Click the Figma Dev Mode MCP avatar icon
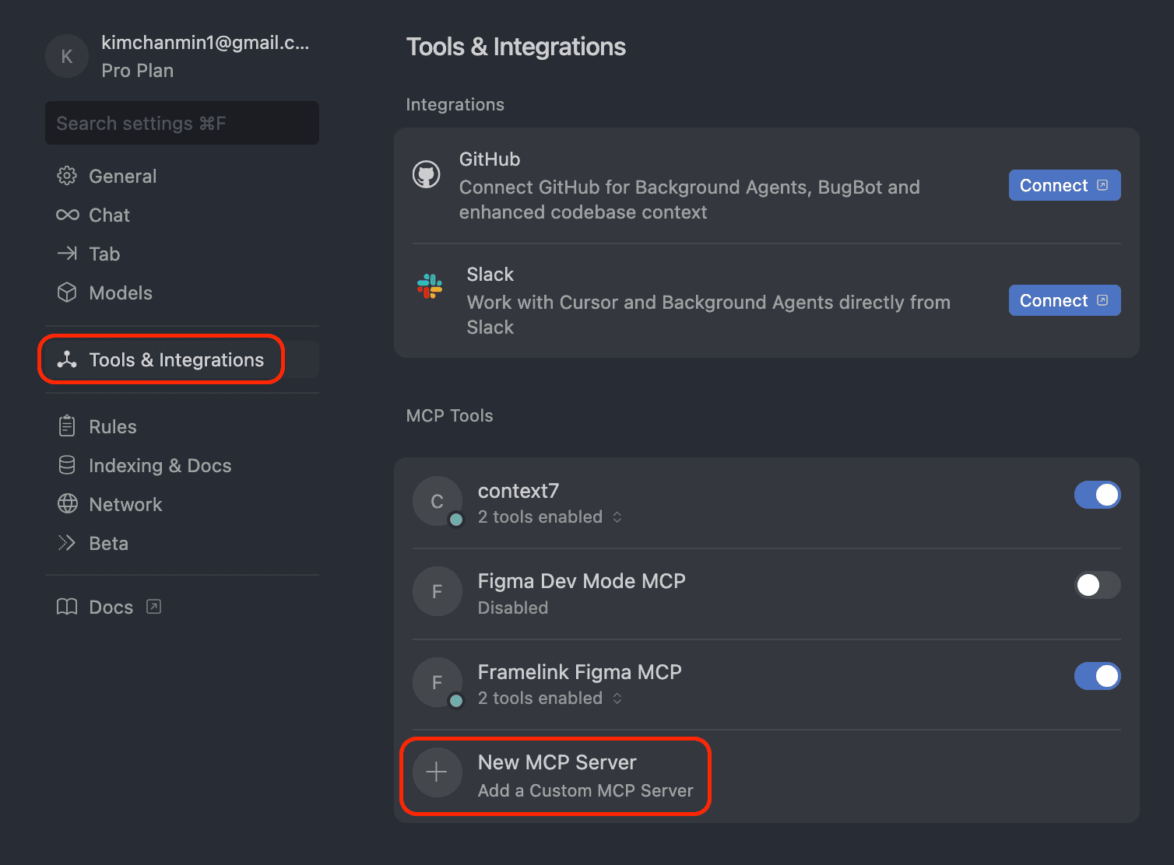Viewport: 1174px width, 865px height. [438, 591]
